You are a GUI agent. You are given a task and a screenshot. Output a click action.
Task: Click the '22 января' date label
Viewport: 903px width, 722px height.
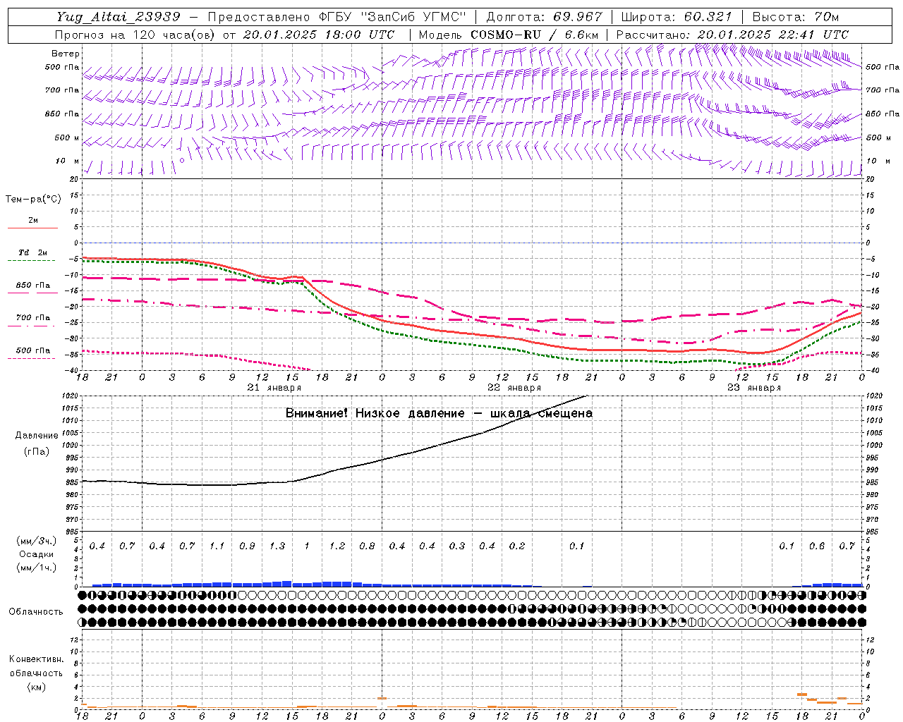pos(514,388)
